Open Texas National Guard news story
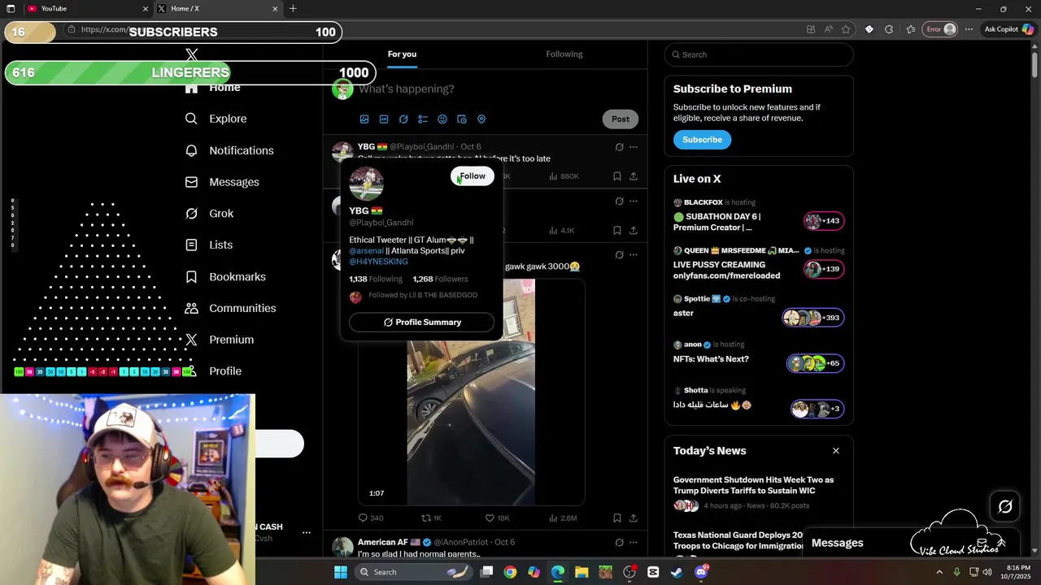This screenshot has width=1041, height=585. pyautogui.click(x=738, y=540)
